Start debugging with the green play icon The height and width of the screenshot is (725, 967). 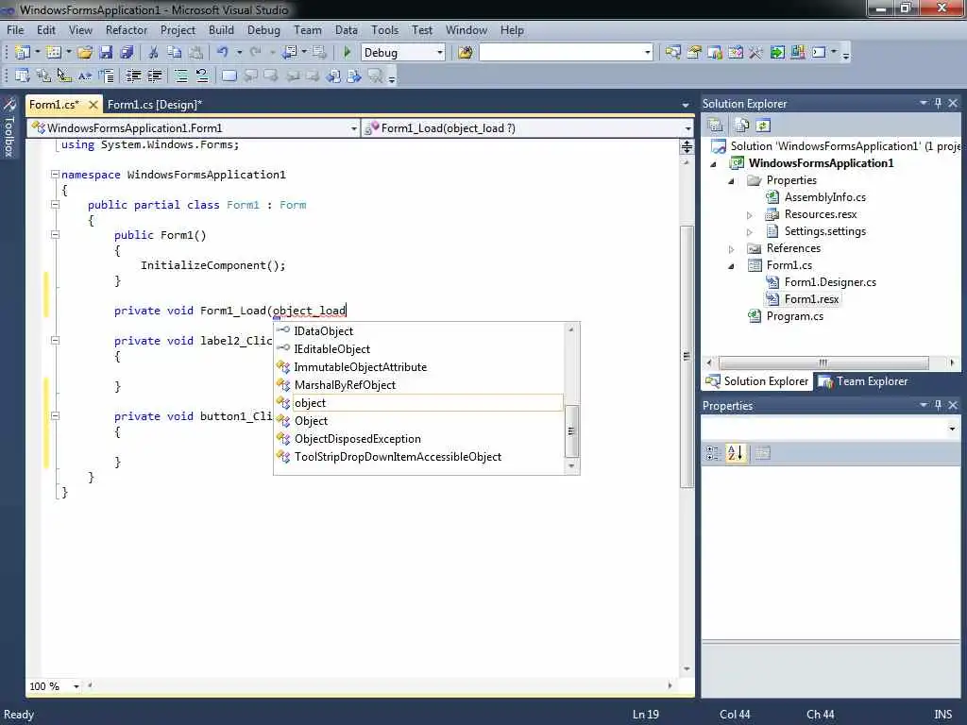tap(347, 53)
